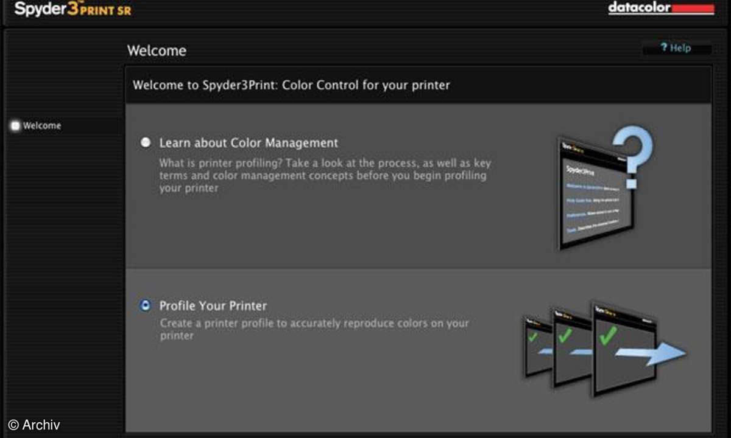Open the Welcome item in the left sidebar
This screenshot has width=731, height=438.
41,125
